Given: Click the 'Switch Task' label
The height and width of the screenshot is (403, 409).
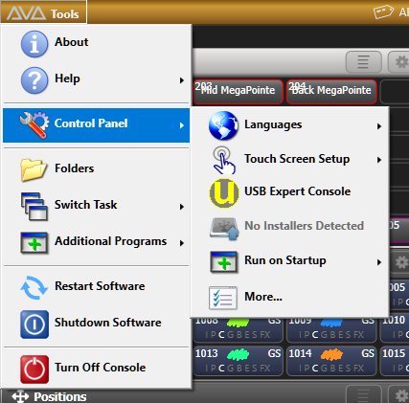Looking at the screenshot, I should click(x=85, y=205).
